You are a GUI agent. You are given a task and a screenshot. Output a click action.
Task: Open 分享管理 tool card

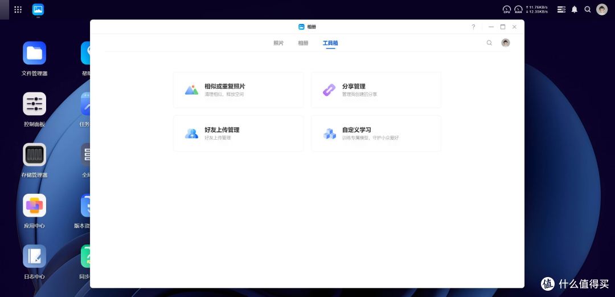[x=376, y=90]
